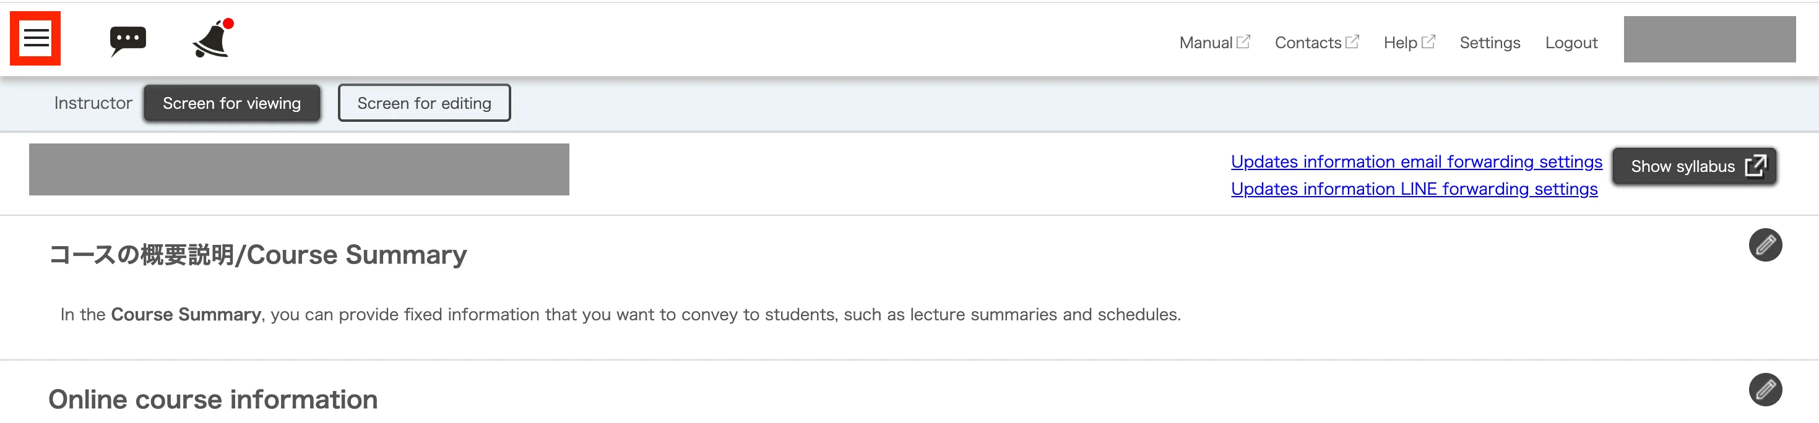Open Updates information email forwarding settings
This screenshot has height=423, width=1819.
coord(1416,162)
